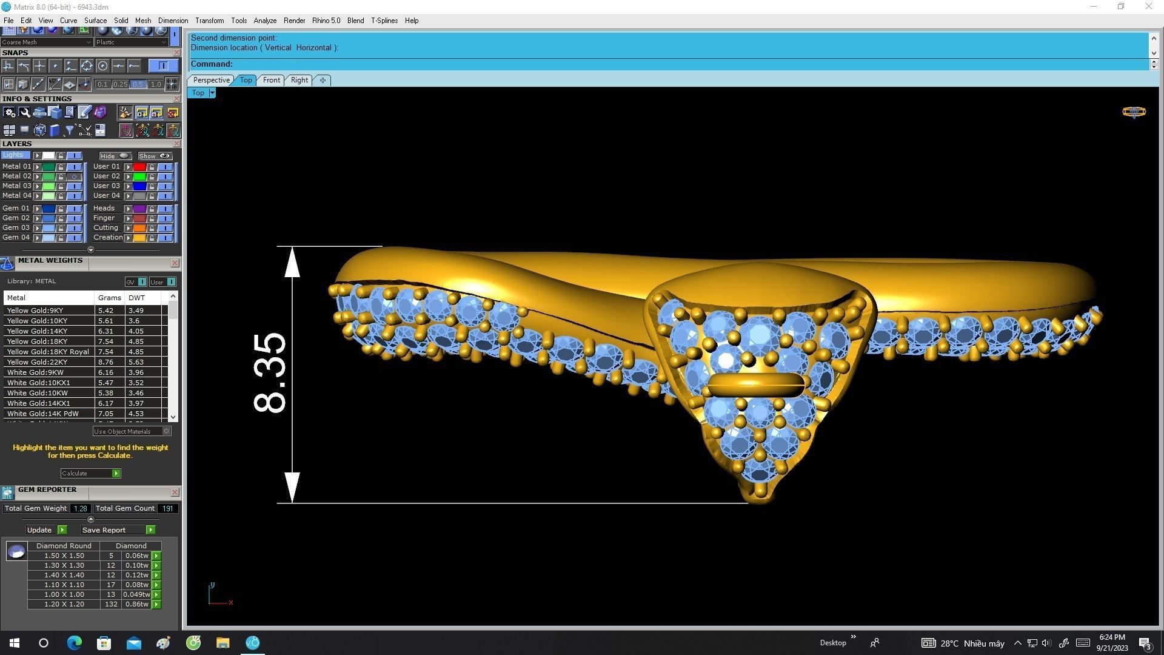Viewport: 1164px width, 655px height.
Task: Enable the tangent object snap icon
Action: 24,65
